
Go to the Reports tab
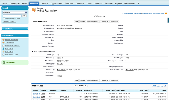(x=119, y=3)
